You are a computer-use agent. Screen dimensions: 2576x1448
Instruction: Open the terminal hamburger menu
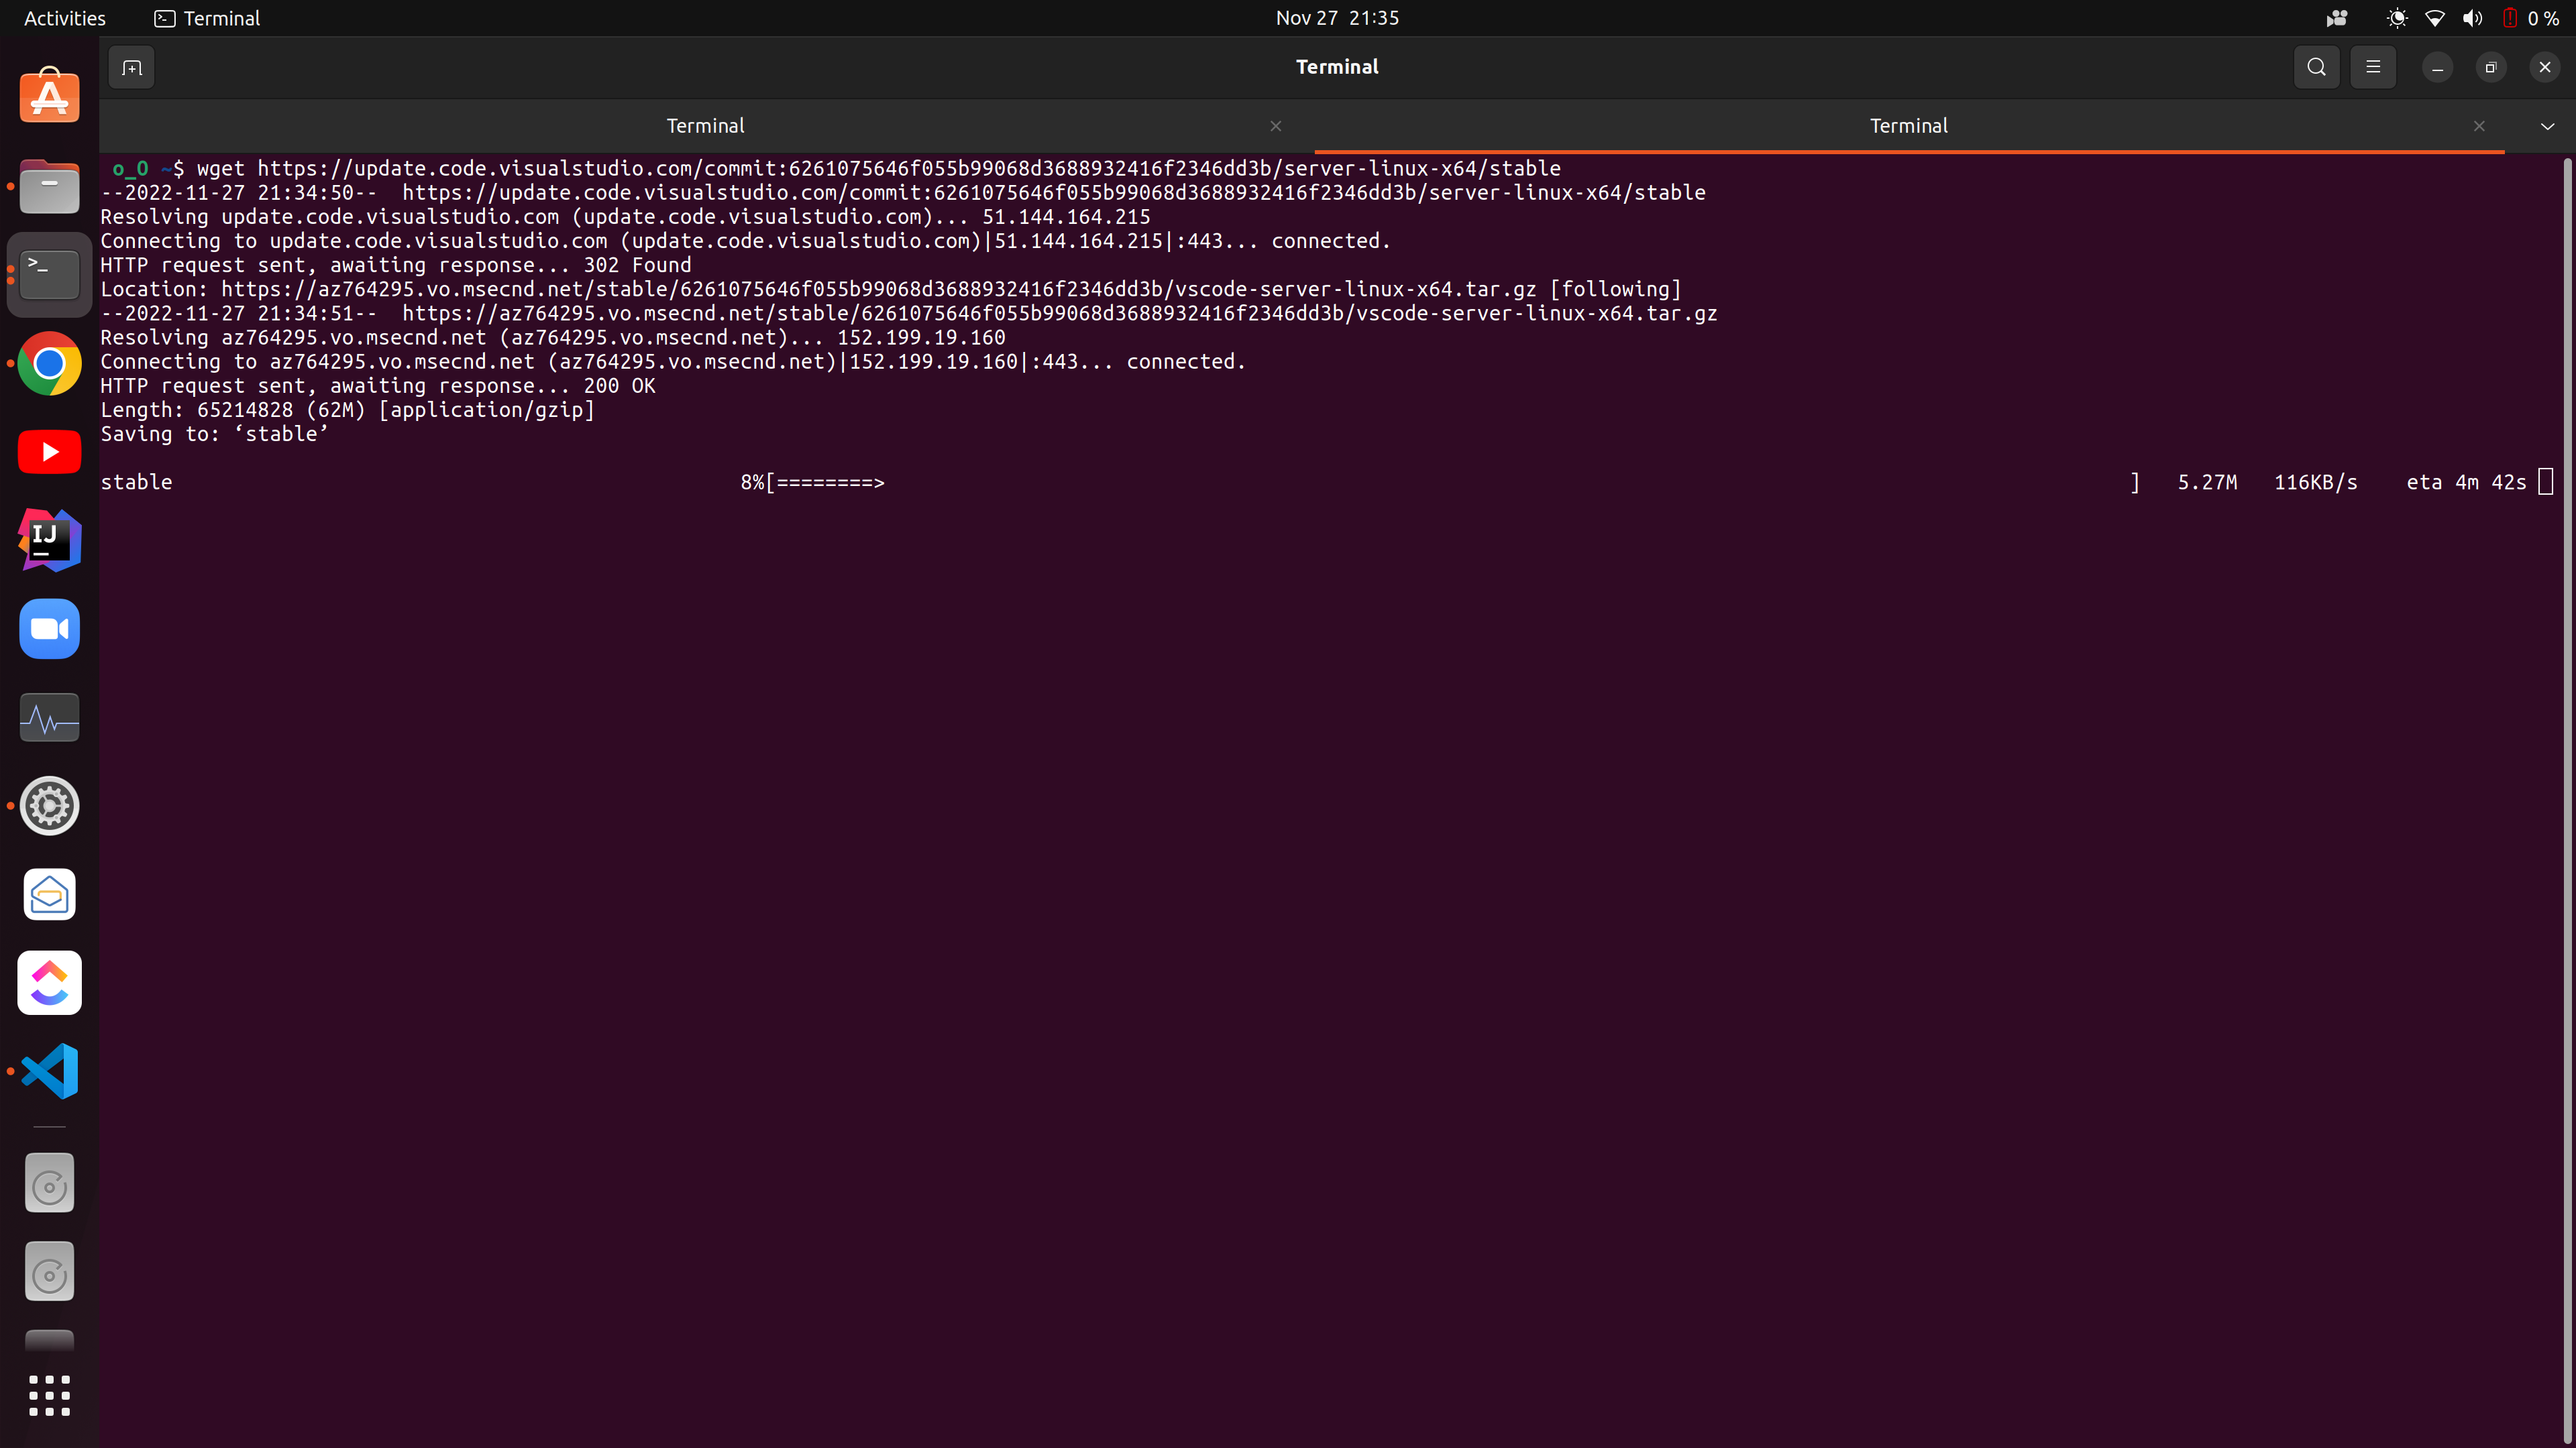pyautogui.click(x=2372, y=67)
